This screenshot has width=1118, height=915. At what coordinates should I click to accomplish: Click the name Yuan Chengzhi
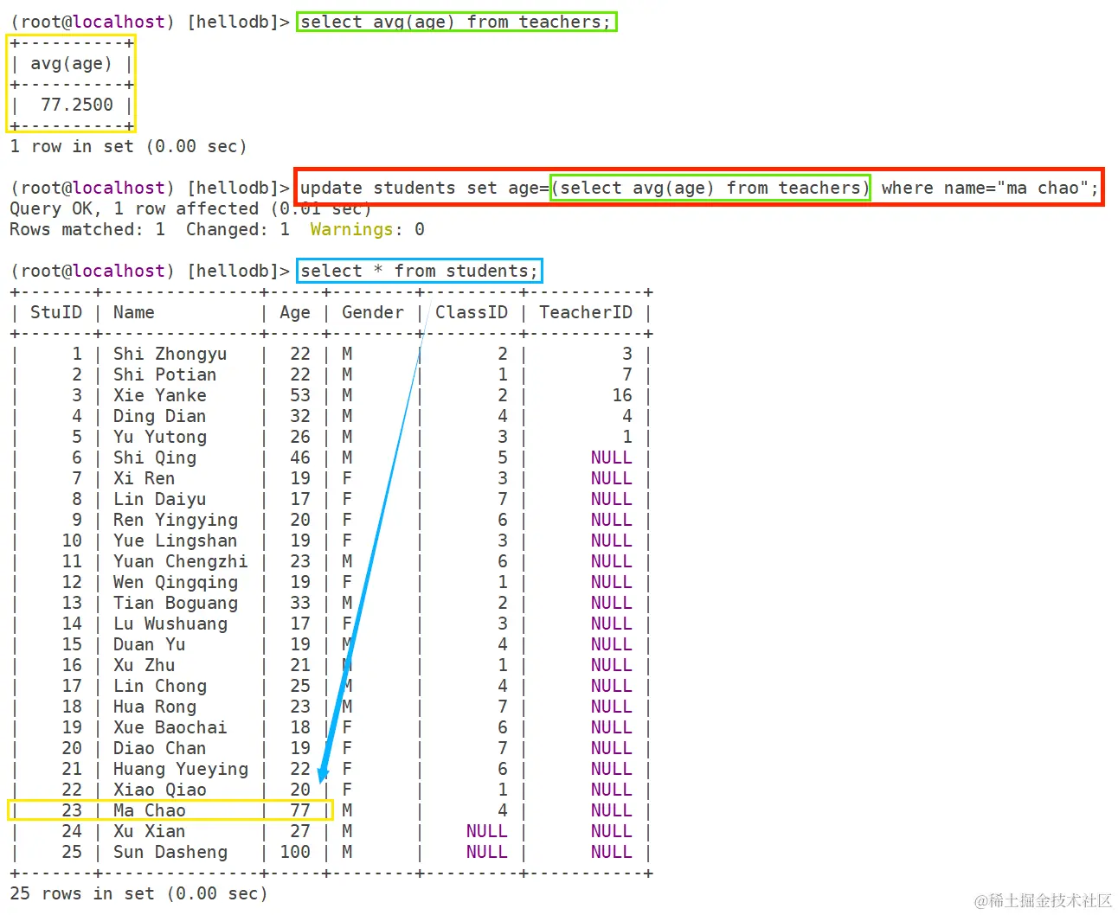180,561
